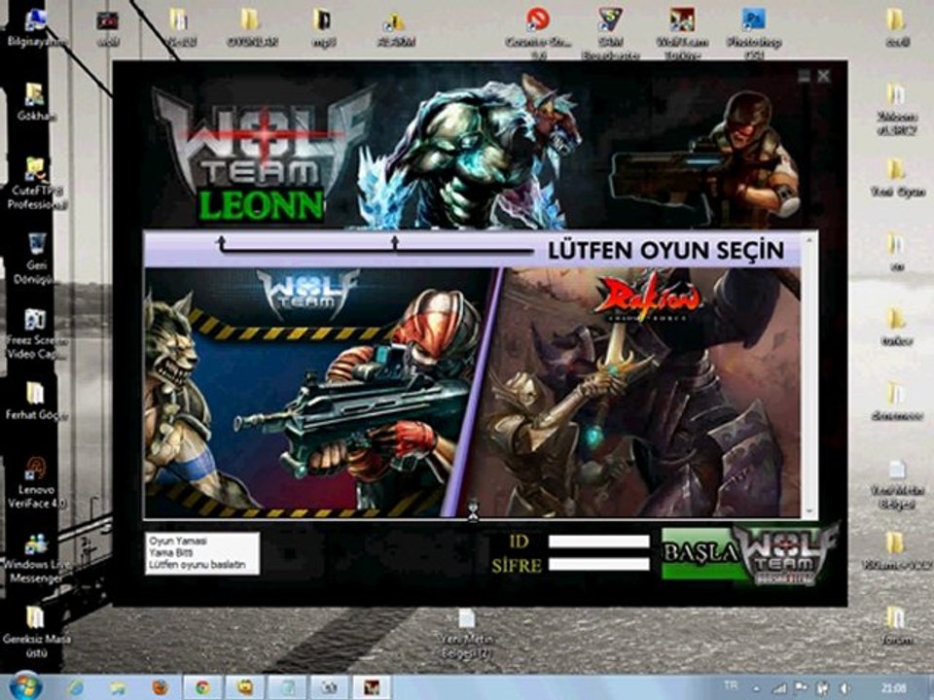The width and height of the screenshot is (934, 700).
Task: Show hidden system tray icons
Action: (757, 688)
